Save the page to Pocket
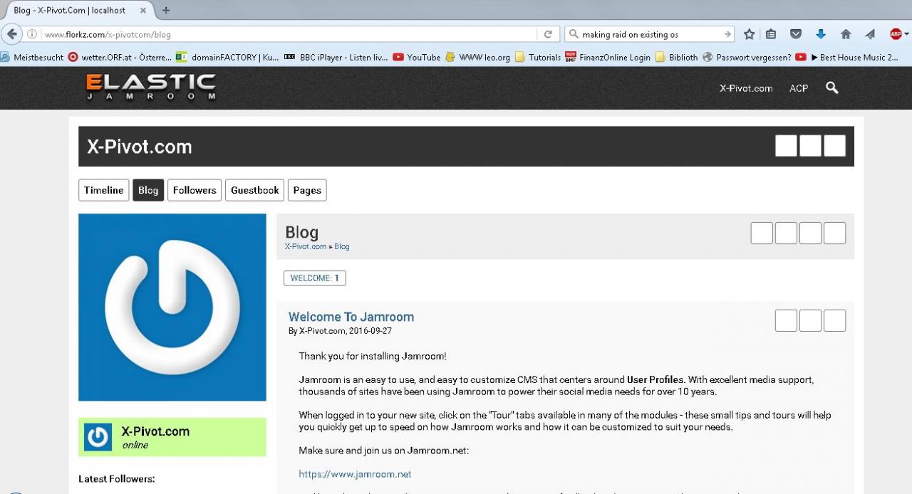The image size is (912, 494). [x=797, y=34]
